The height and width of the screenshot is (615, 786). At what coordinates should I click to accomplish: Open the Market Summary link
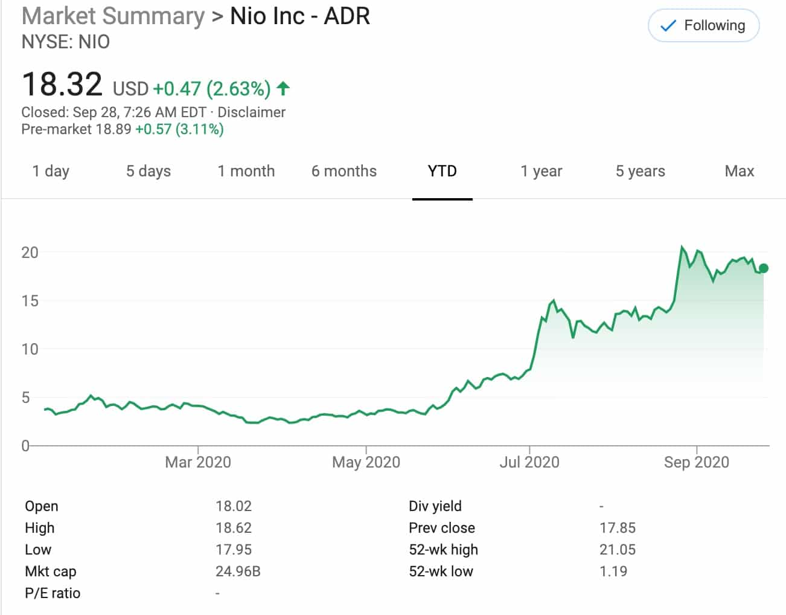(x=113, y=16)
